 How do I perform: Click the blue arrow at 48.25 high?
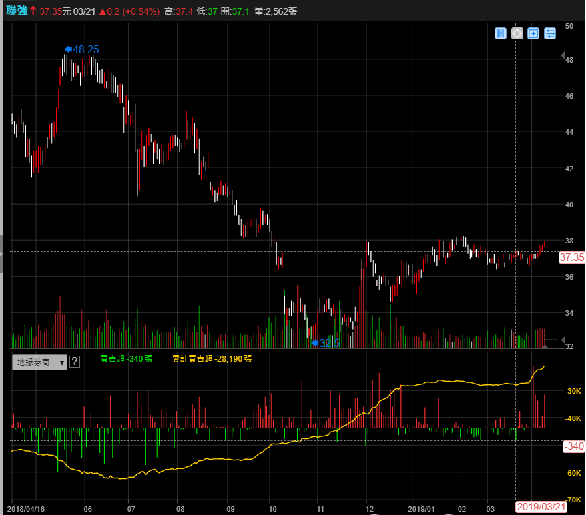(67, 49)
